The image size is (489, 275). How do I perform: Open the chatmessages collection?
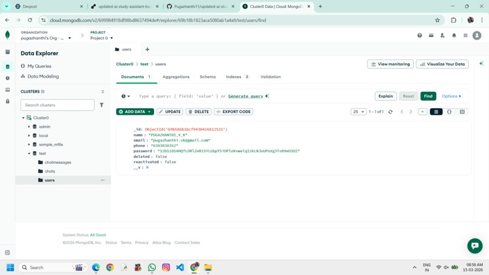point(58,162)
